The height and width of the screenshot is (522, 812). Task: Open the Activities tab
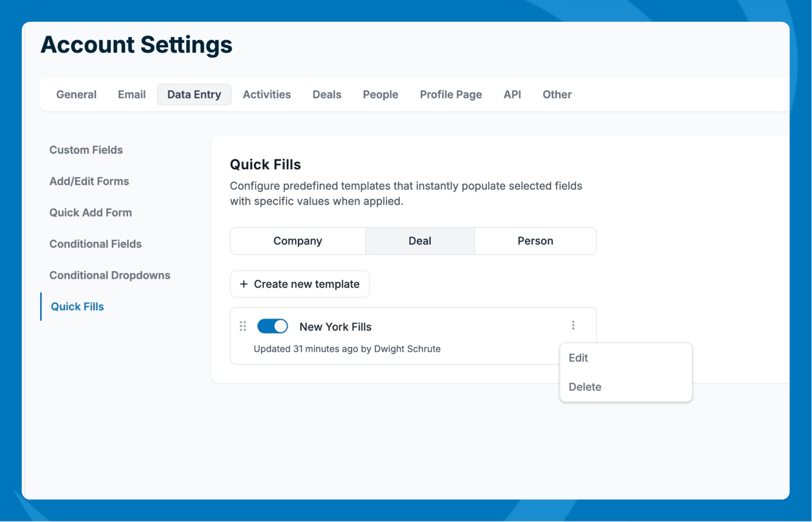point(266,95)
